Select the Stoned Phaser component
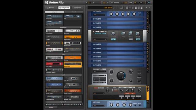This screenshot has height=110, width=196. [x=55, y=50]
